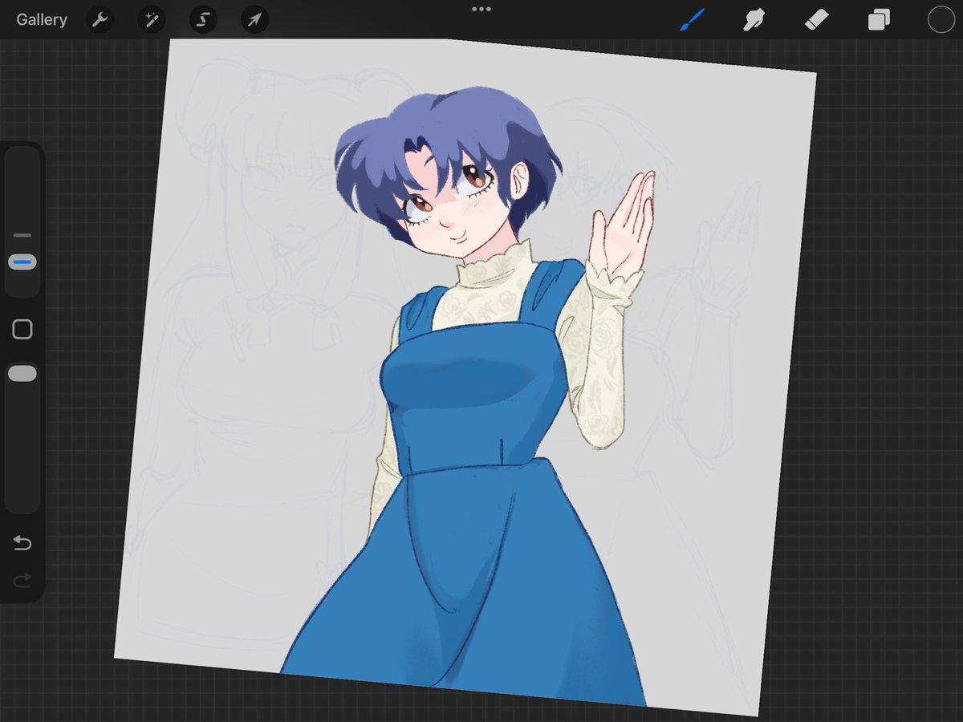963x722 pixels.
Task: Activate the Selection tool
Action: pyautogui.click(x=203, y=20)
